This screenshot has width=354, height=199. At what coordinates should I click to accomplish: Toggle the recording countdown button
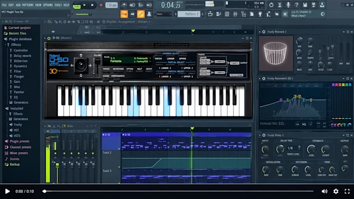click(141, 5)
